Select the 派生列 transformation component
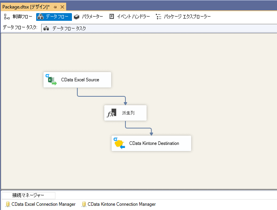This screenshot has width=277, height=210. [125, 113]
